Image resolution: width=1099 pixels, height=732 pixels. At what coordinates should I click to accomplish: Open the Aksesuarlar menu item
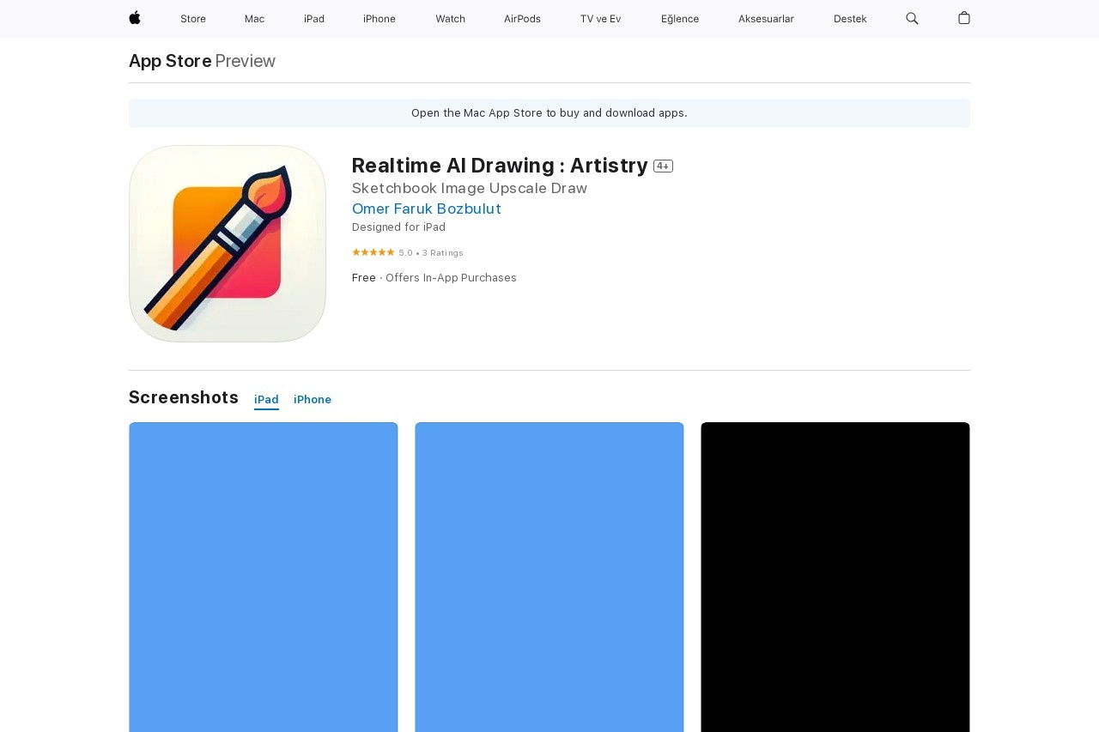tap(766, 19)
